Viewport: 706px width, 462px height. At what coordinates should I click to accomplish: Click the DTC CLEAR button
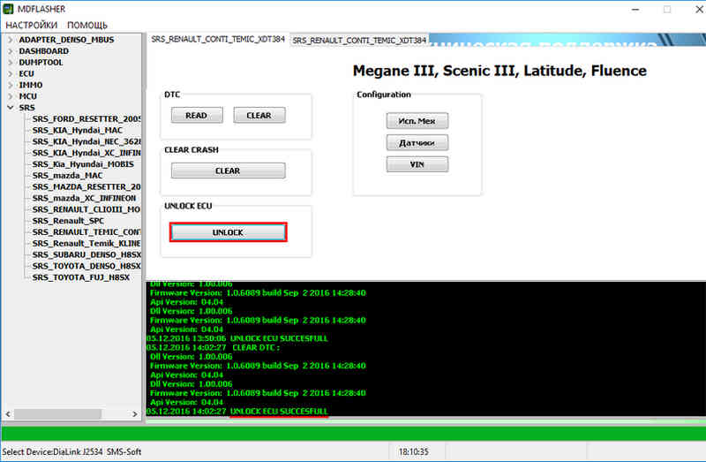click(259, 116)
